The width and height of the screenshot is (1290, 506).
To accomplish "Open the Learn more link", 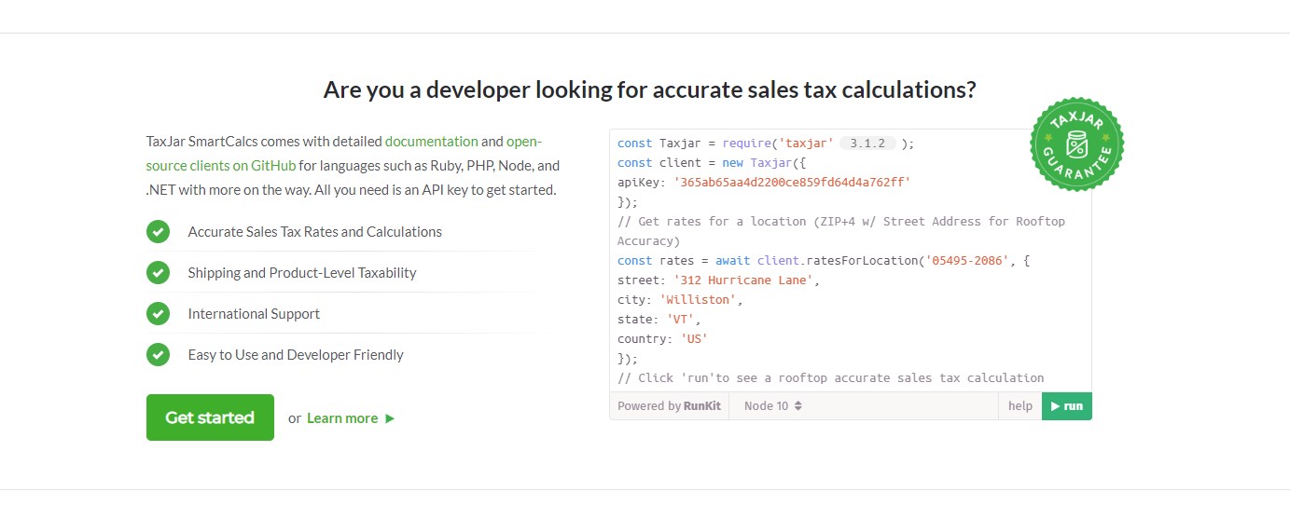I will click(x=342, y=418).
